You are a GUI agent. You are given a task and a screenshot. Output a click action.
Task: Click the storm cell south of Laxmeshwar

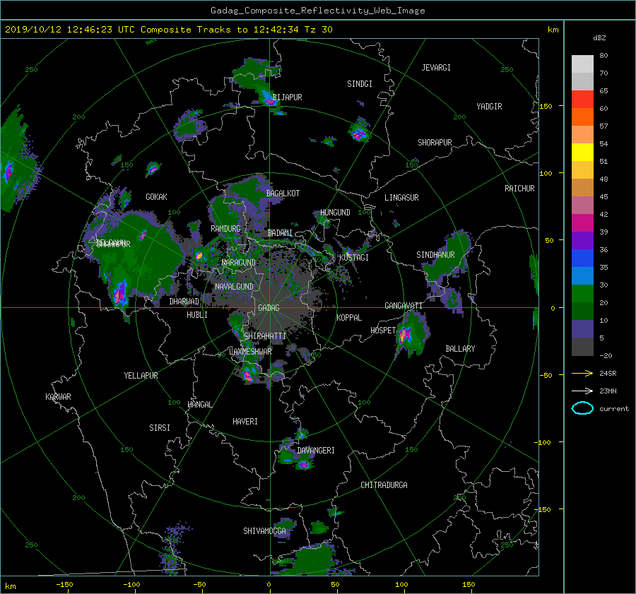pos(248,374)
